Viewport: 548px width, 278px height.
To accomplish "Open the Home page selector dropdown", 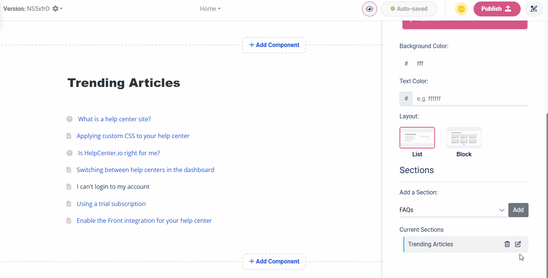I will point(210,9).
